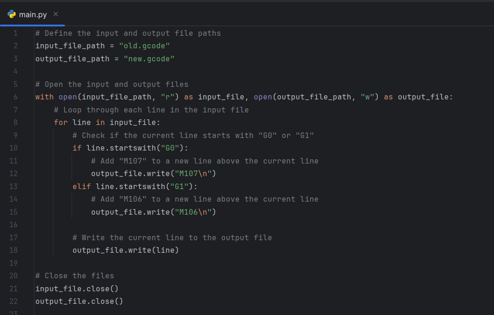Place cursor in the "new.gcode" string
Screen dimensions: 494x315
tap(149, 59)
